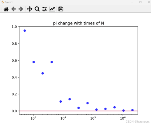The width and height of the screenshot is (151, 125).
Task: Click the blue point near 0.45
Action: [x=43, y=73]
